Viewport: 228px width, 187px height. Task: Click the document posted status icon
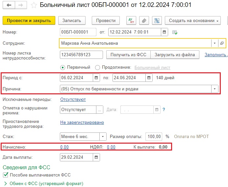pyautogui.click(x=175, y=32)
